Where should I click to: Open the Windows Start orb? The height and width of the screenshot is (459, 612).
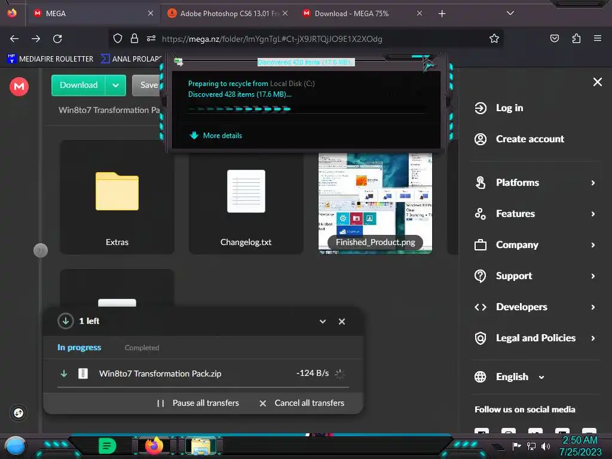[x=16, y=446]
